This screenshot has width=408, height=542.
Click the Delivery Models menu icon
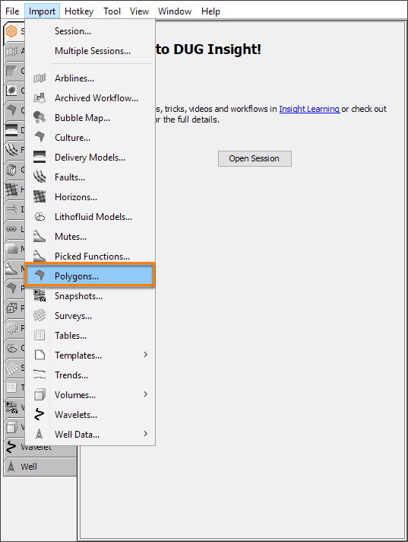[x=40, y=158]
